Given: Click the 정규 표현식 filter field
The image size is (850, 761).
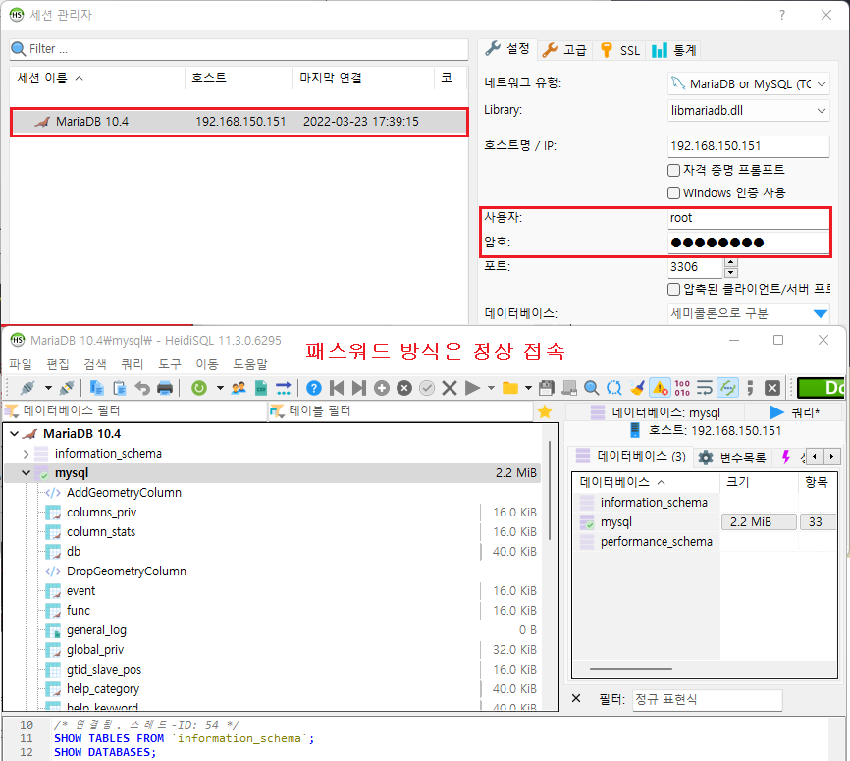Looking at the screenshot, I should click(x=708, y=700).
